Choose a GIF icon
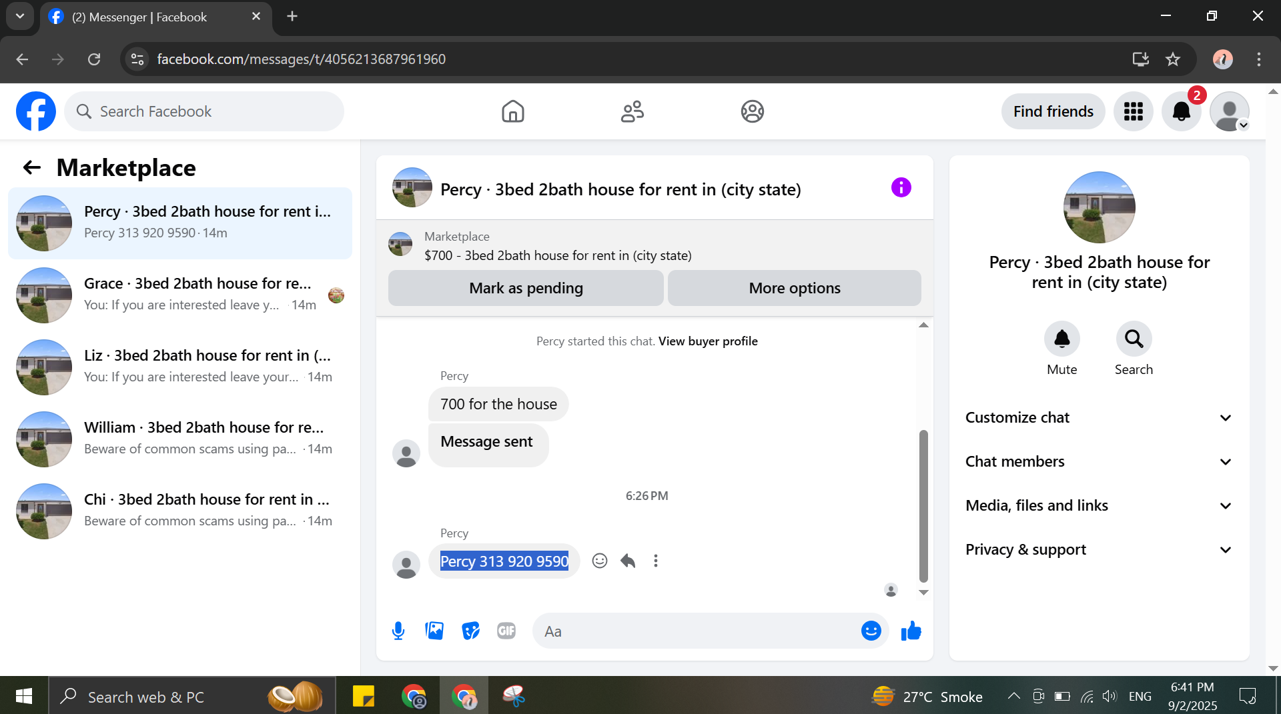The width and height of the screenshot is (1281, 714). [506, 631]
